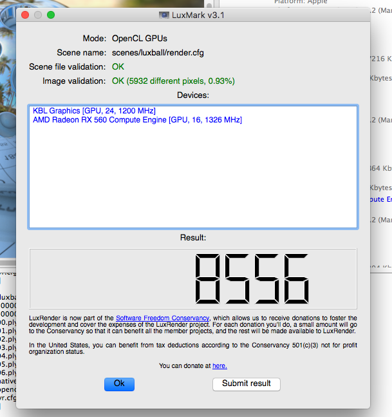Click the Submit result button
Screen dimensions: 392x417
click(x=246, y=384)
